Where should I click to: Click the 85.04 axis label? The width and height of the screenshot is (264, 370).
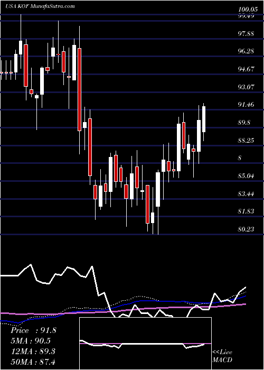[246, 176]
